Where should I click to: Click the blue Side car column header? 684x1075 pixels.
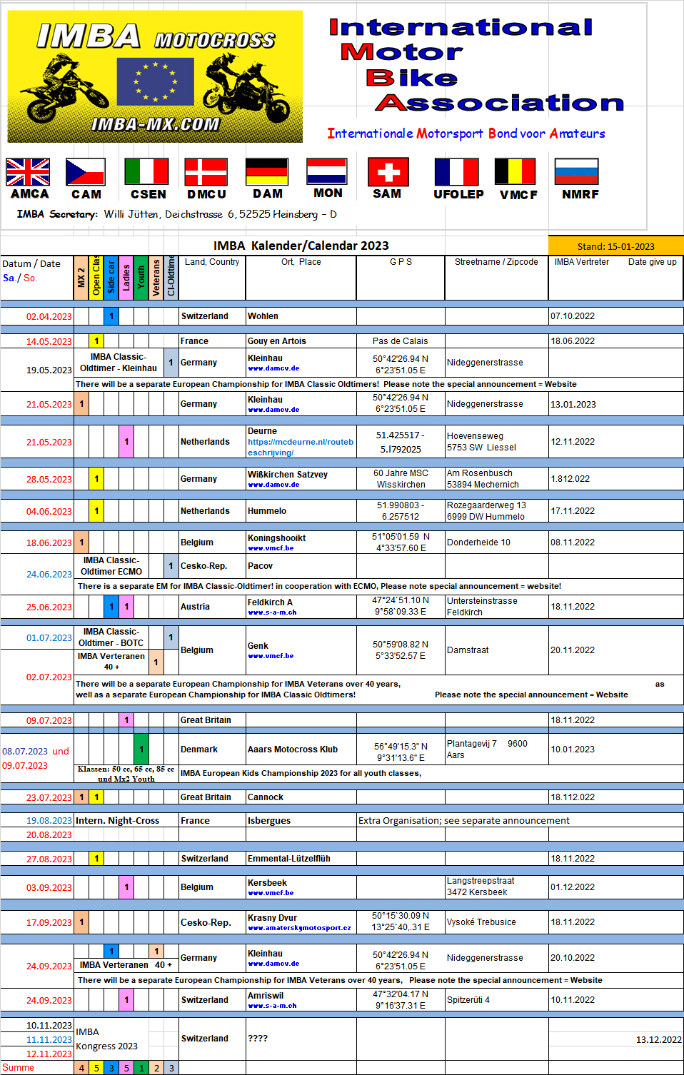click(x=111, y=278)
